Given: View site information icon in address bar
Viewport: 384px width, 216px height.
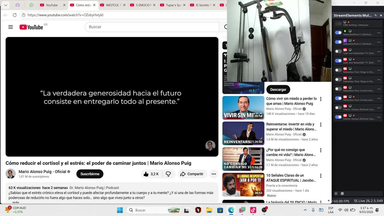Looking at the screenshot, I should 24,15.
